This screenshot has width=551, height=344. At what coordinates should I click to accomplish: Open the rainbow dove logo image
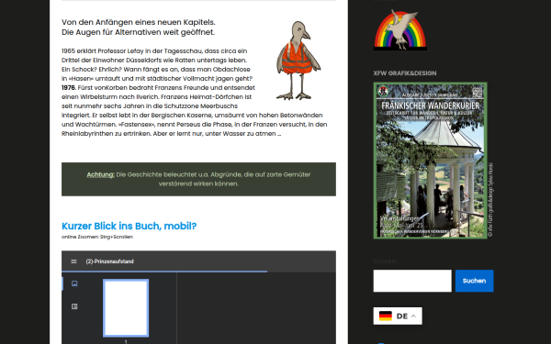point(399,30)
